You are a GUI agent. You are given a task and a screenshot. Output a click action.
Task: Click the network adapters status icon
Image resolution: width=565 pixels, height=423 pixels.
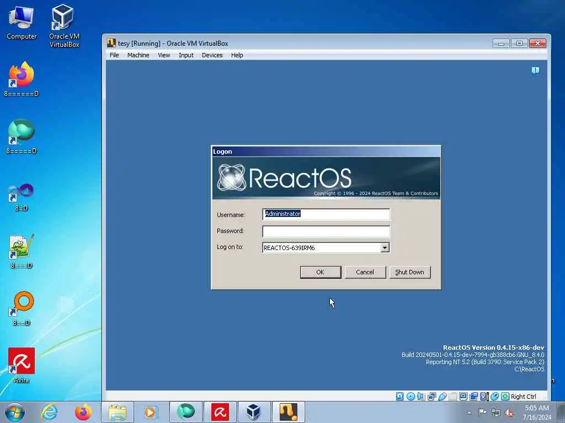tap(431, 397)
